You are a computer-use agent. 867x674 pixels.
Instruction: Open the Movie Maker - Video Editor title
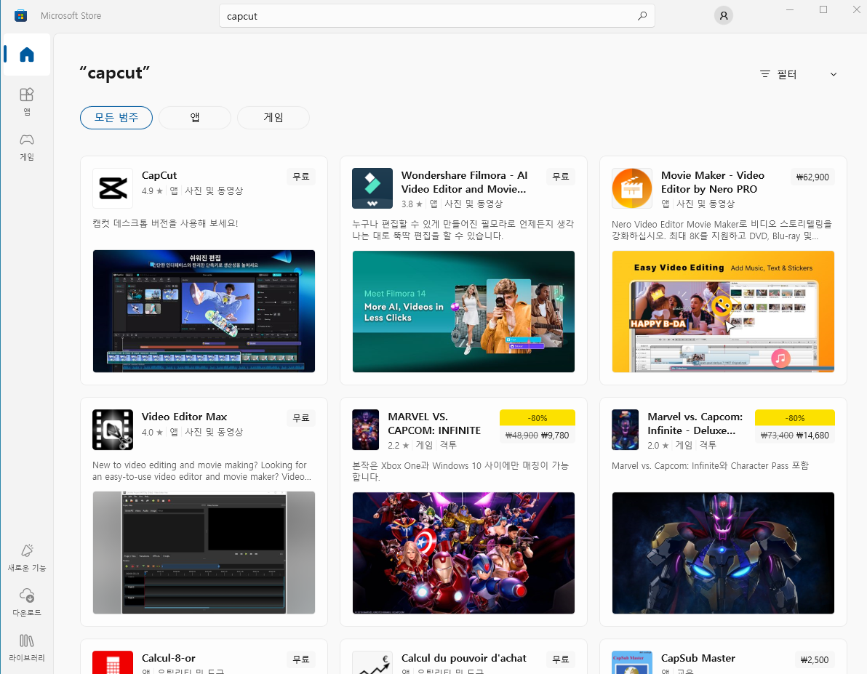click(x=713, y=182)
